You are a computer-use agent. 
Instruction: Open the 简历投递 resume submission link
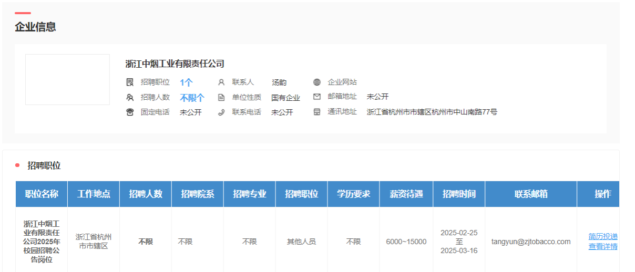pyautogui.click(x=603, y=236)
